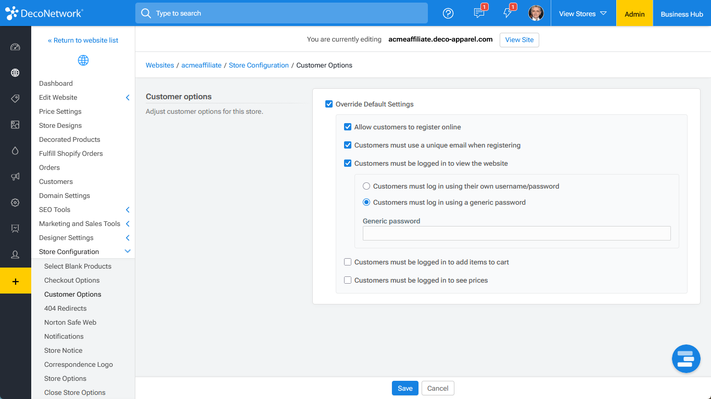Open the blue chat widget icon
Screen dimensions: 711x399
point(685,358)
